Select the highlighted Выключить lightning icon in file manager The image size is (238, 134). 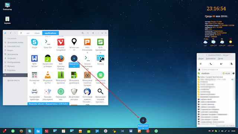(74, 58)
